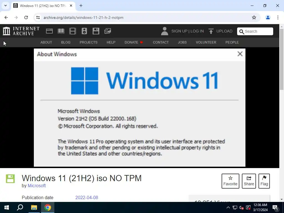Image resolution: width=284 pixels, height=213 pixels.
Task: Open the muted volume tray icon
Action: click(241, 207)
